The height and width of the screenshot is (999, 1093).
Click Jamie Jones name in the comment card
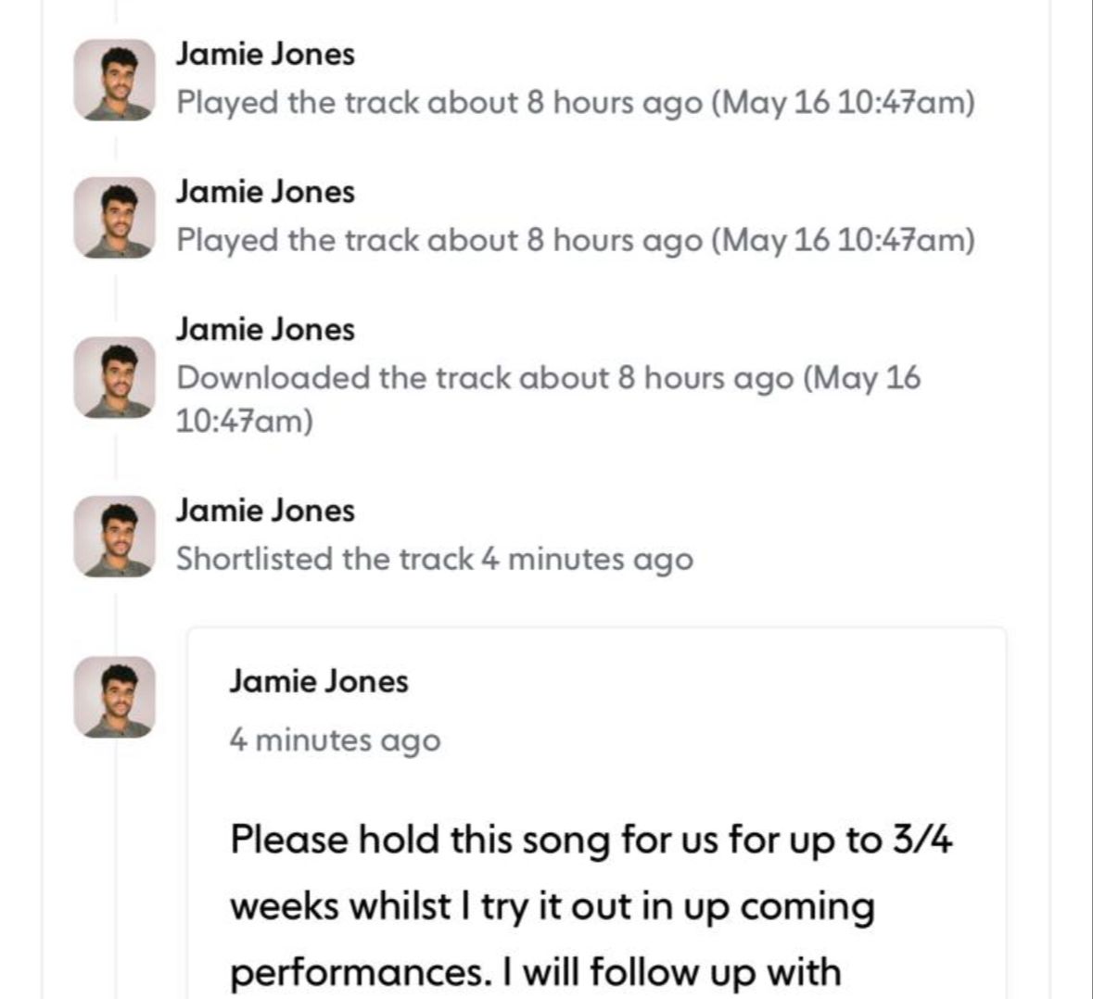(319, 681)
